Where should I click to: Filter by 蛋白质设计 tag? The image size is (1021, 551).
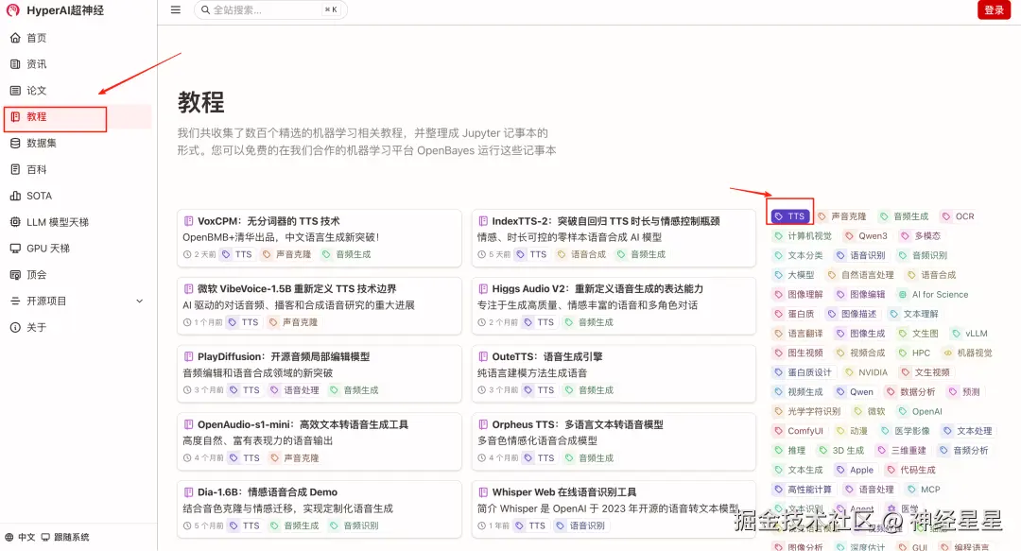click(804, 372)
